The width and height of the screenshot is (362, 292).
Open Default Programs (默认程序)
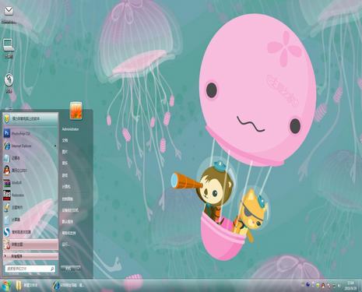pos(67,222)
